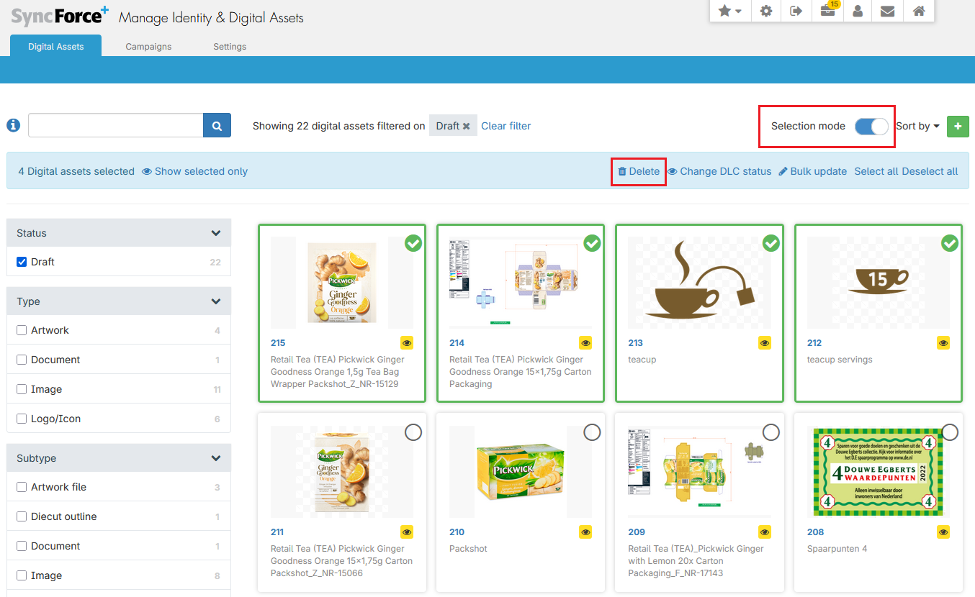
Task: Click the blue info icon beside search
Action: point(13,125)
